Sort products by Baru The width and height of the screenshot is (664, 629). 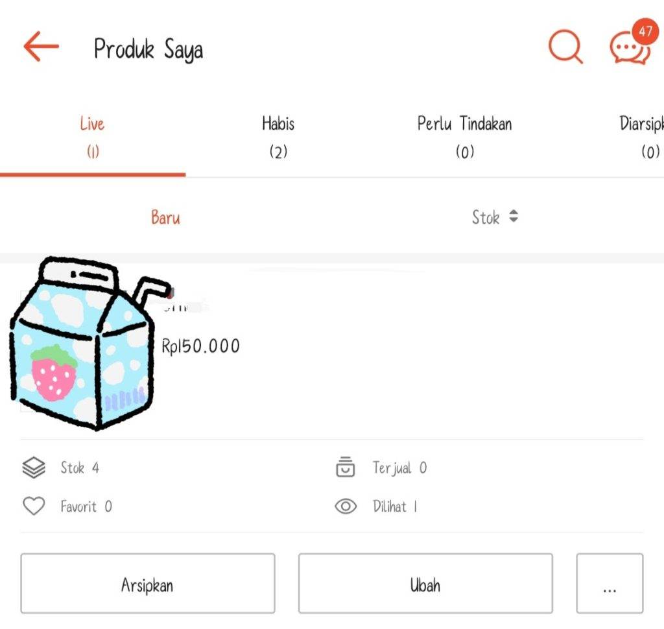pyautogui.click(x=165, y=218)
